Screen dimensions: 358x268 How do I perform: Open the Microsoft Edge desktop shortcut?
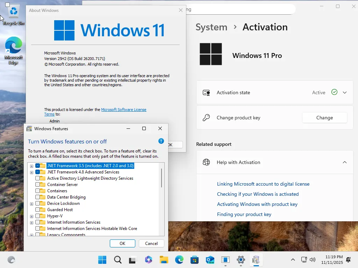[14, 51]
